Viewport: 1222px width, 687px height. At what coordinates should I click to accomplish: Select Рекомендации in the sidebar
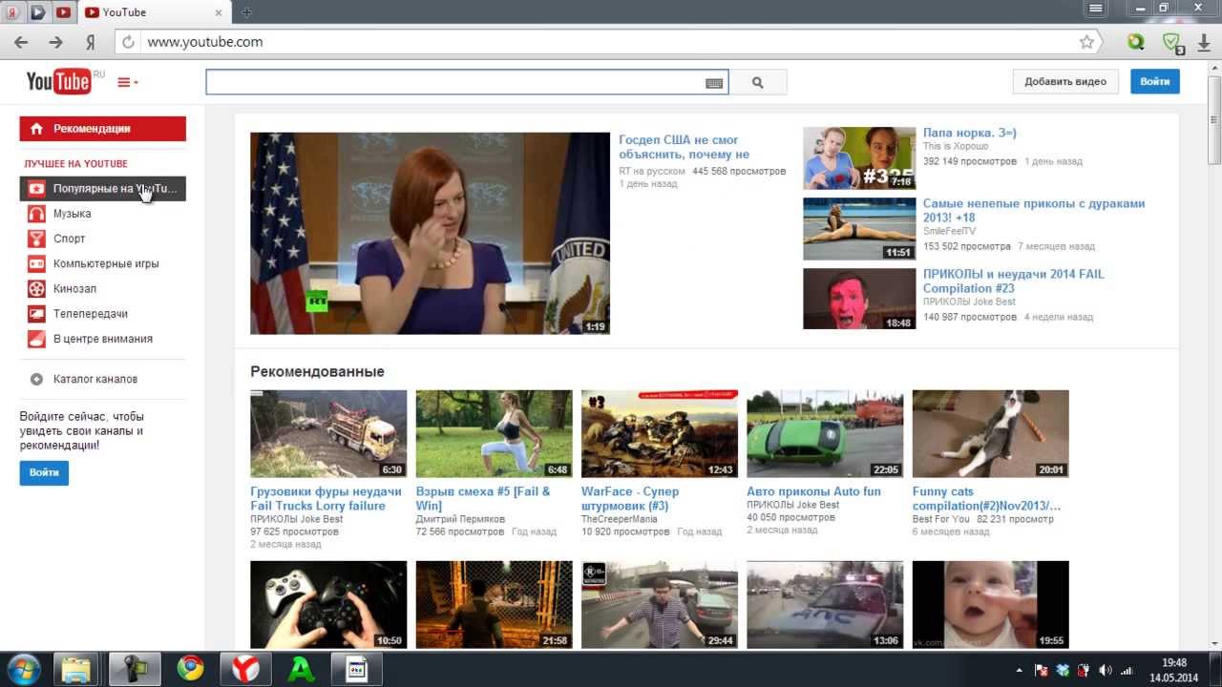point(103,129)
